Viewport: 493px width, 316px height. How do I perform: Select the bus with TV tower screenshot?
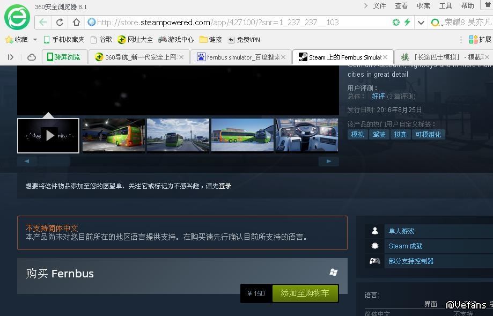[x=178, y=136]
